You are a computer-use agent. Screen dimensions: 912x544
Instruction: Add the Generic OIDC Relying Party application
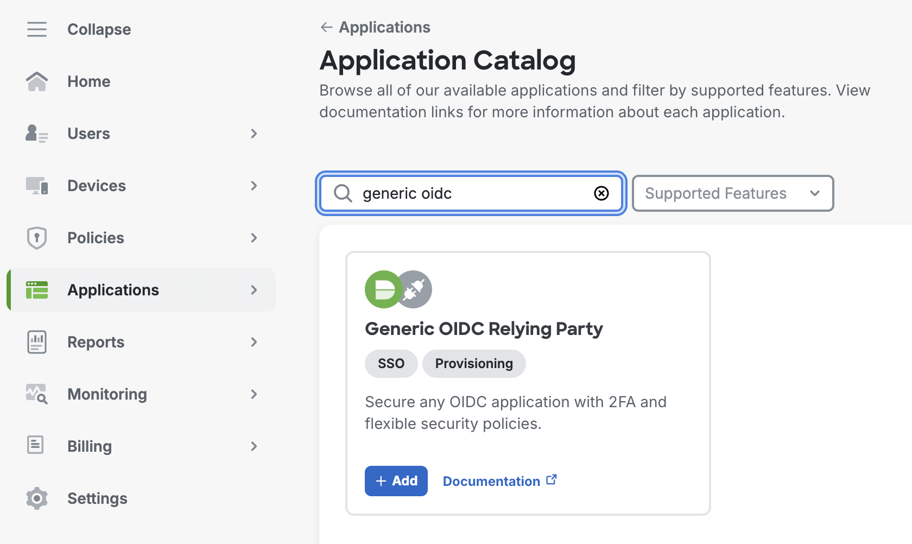[396, 481]
